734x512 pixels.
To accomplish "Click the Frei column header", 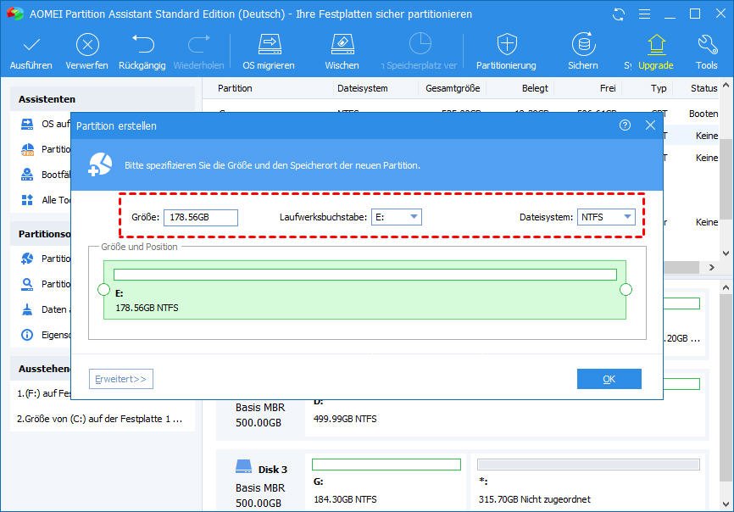I will (x=608, y=88).
